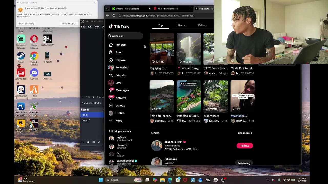This screenshot has width=328, height=184.
Task: Click Following button for takaraaaa
Action: (x=244, y=163)
